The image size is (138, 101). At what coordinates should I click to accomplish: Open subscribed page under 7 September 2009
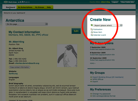(102, 49)
